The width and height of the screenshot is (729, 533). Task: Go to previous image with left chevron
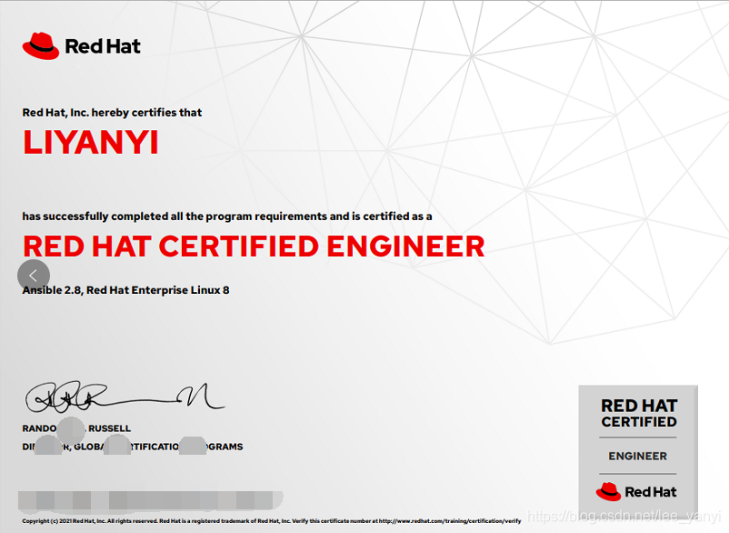coord(34,276)
